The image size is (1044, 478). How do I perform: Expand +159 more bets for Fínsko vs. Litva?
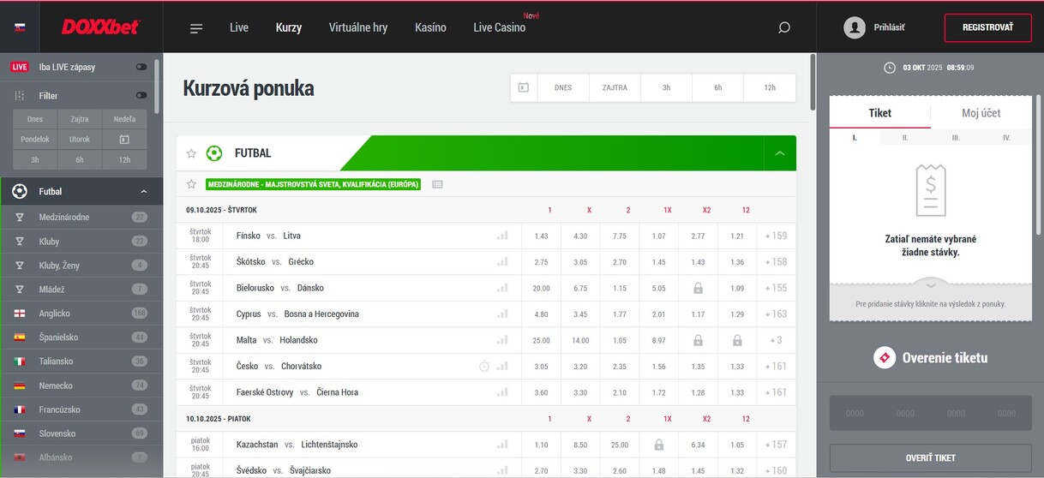click(x=777, y=236)
